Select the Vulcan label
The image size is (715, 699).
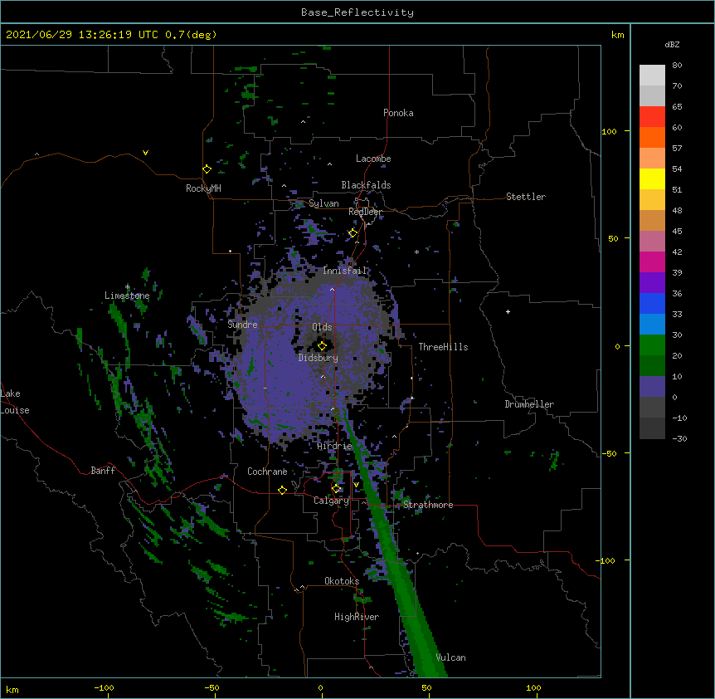[x=450, y=657]
